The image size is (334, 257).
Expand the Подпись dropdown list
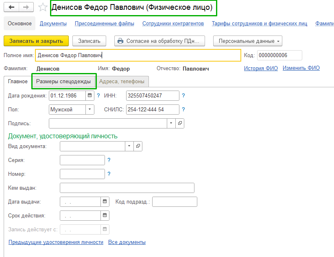171,123
